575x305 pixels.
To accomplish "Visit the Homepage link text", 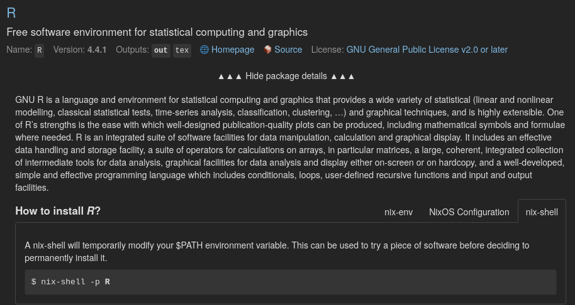I will coord(233,50).
